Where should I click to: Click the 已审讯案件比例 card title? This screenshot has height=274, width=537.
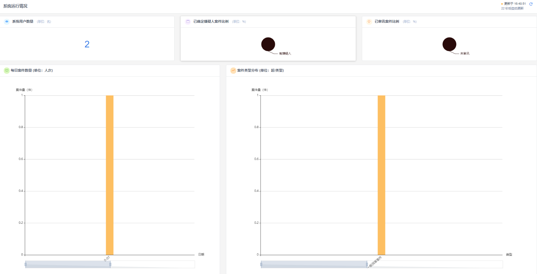387,22
